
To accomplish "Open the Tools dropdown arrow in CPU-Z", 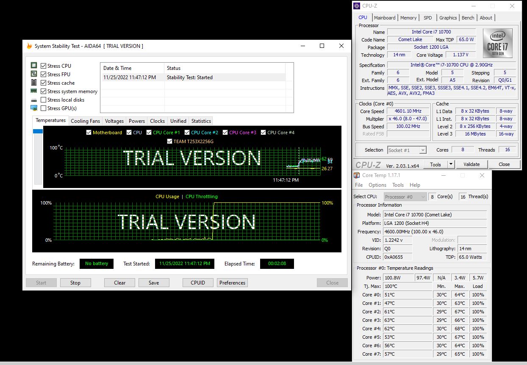I will 451,164.
